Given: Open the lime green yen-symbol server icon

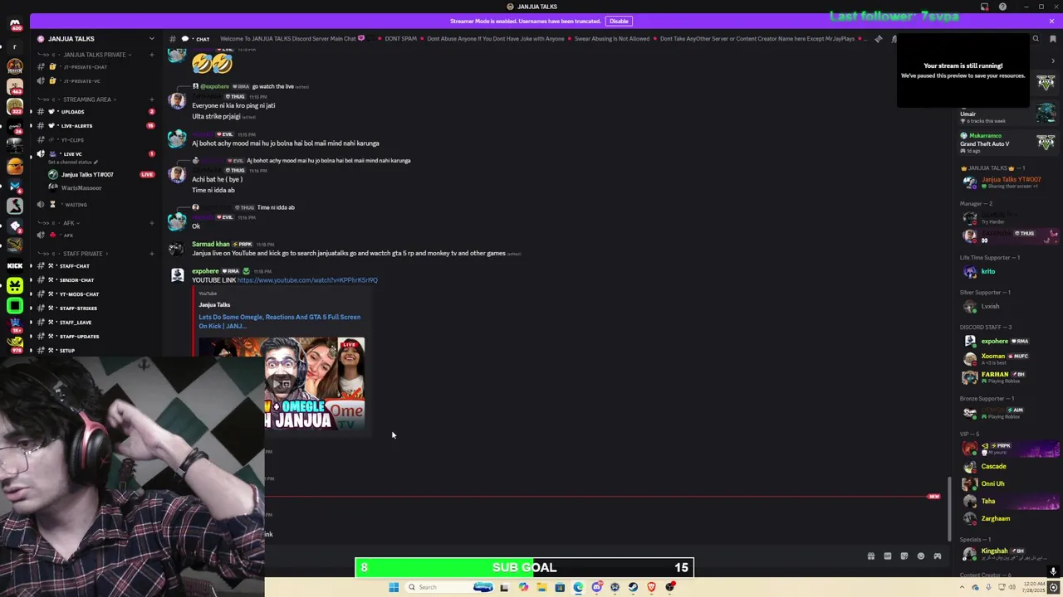Looking at the screenshot, I should (15, 286).
